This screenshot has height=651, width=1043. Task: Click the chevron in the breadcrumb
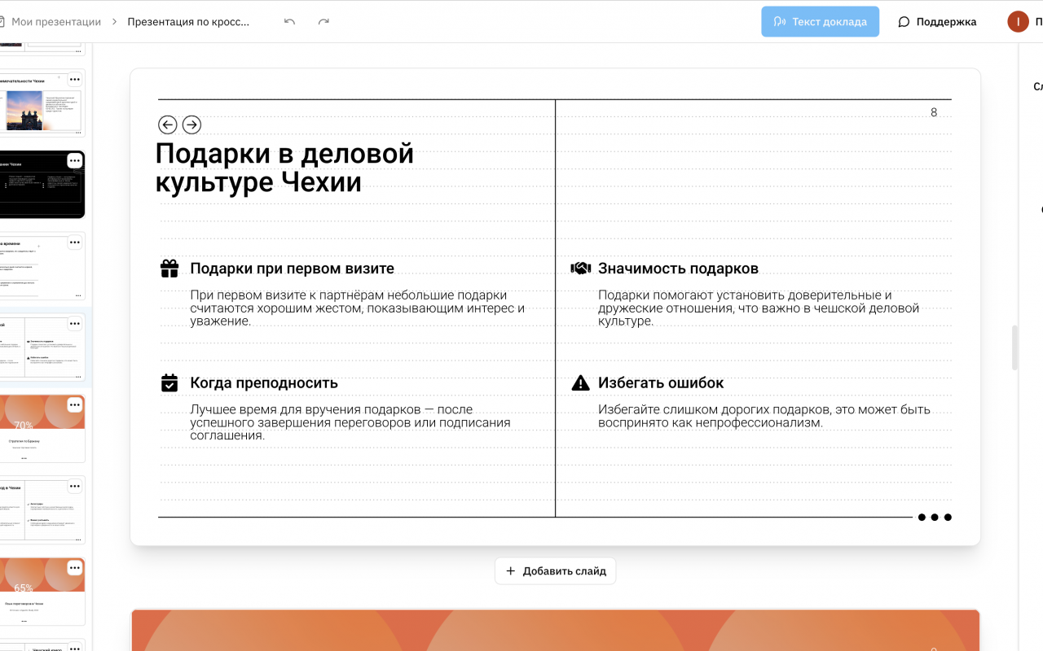coord(114,22)
